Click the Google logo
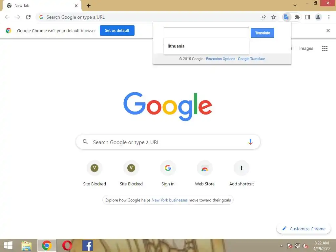 coord(168,107)
